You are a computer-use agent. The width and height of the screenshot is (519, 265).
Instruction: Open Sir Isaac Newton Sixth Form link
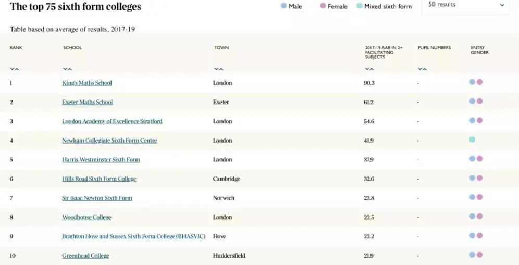point(97,198)
